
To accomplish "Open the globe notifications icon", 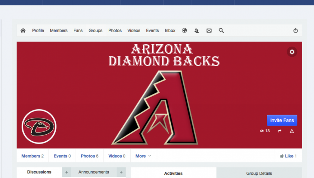I will pyautogui.click(x=184, y=31).
